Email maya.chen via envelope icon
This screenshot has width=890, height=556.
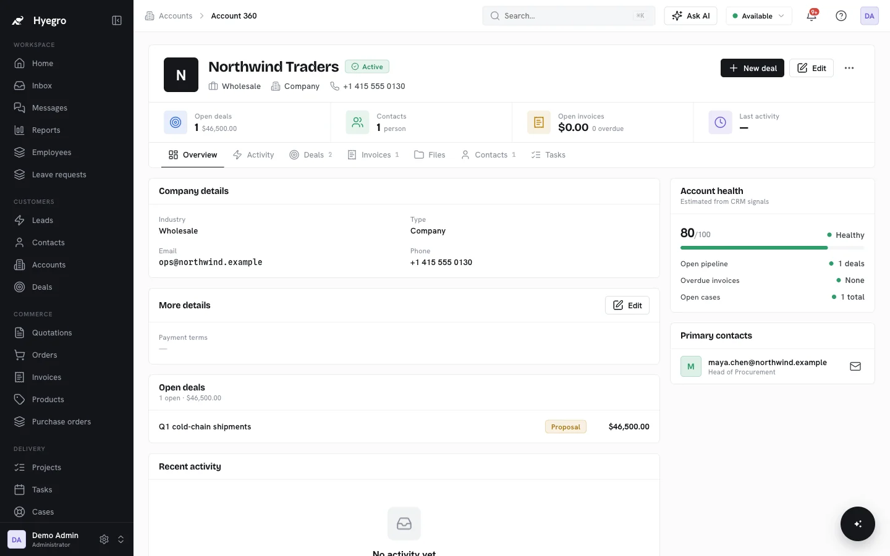pos(855,366)
